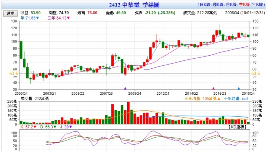Click the purple arrow next to J: 39

click(70, 127)
